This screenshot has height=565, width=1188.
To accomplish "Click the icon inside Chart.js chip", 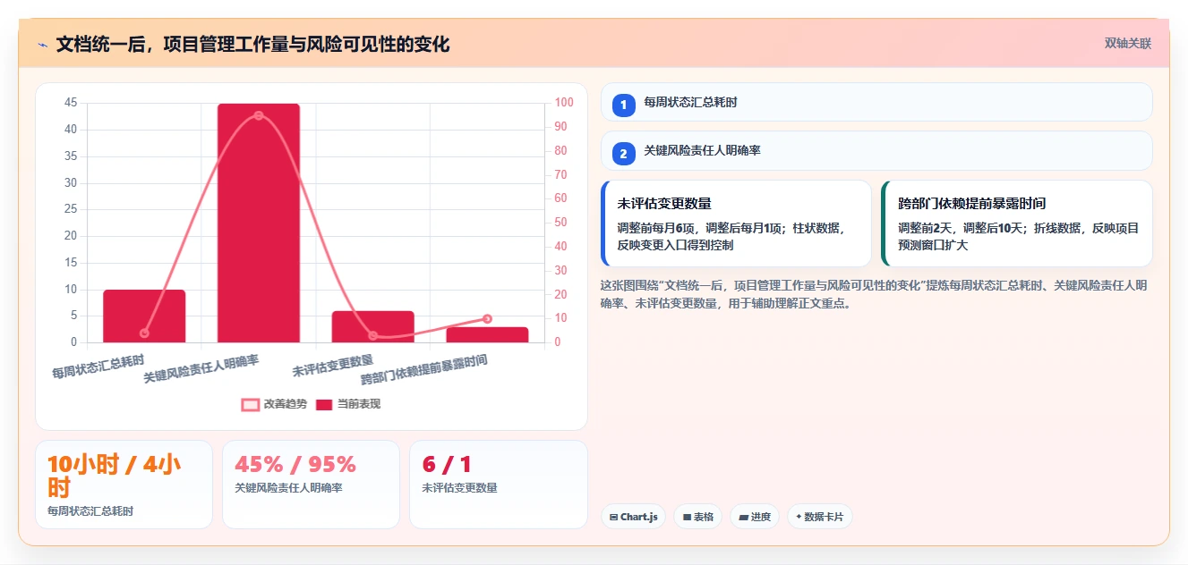I will coord(613,517).
